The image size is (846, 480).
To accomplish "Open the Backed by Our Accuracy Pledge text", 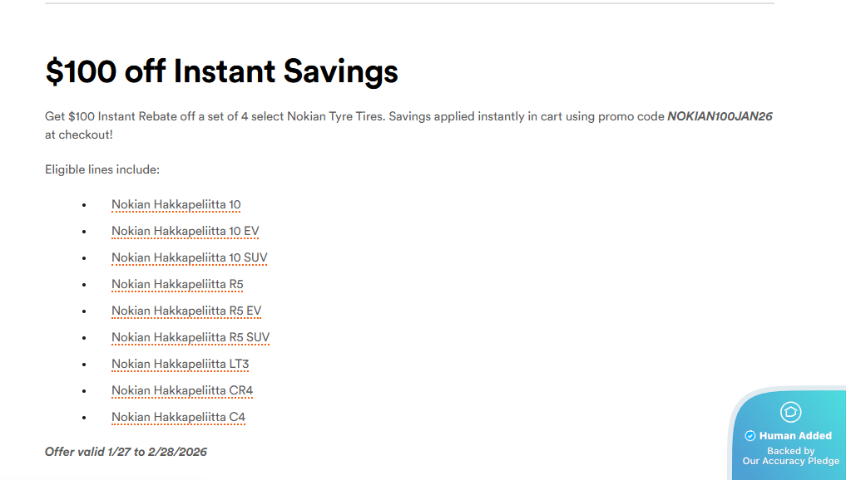I will tap(790, 456).
